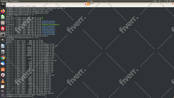Screen dimensions: 174x98
Task: Launch Firefox from the dock
Action: [x=3, y=11]
